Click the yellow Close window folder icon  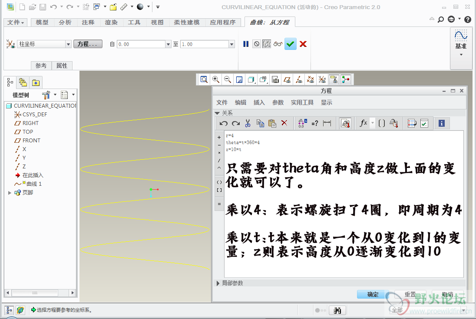tap(113, 7)
